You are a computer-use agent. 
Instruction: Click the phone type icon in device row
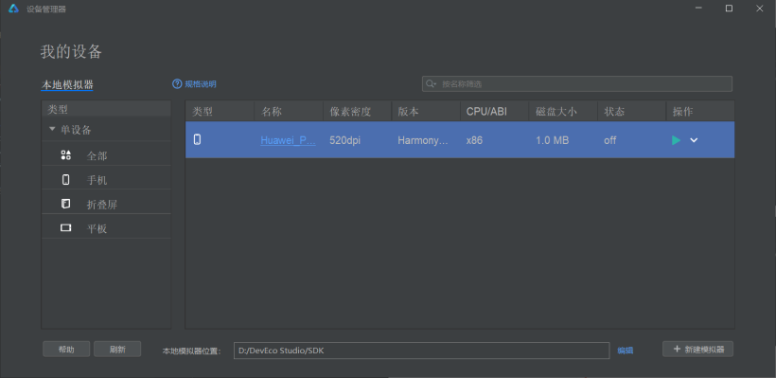point(197,139)
